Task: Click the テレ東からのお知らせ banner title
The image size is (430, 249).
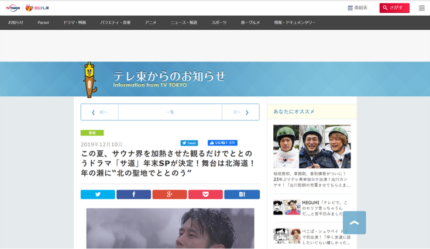Action: click(x=169, y=76)
